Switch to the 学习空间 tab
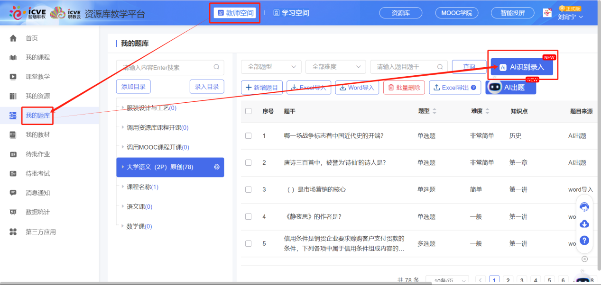Image resolution: width=601 pixels, height=285 pixels. point(291,13)
